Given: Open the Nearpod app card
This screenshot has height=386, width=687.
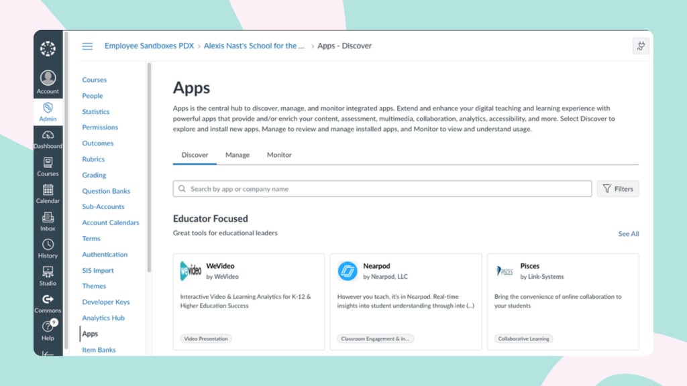Looking at the screenshot, I should (x=406, y=300).
